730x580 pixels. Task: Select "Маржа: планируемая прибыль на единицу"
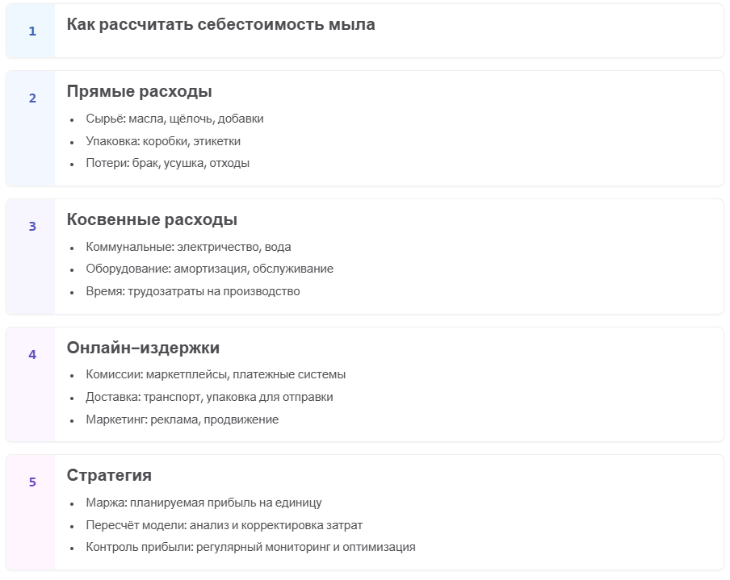203,503
